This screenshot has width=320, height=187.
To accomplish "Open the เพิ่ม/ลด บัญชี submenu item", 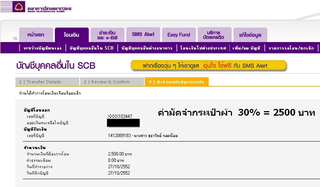I will (247, 48).
